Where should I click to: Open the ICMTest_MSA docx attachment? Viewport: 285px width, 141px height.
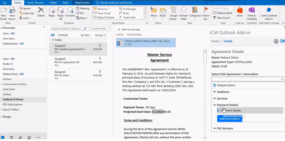pos(146,43)
